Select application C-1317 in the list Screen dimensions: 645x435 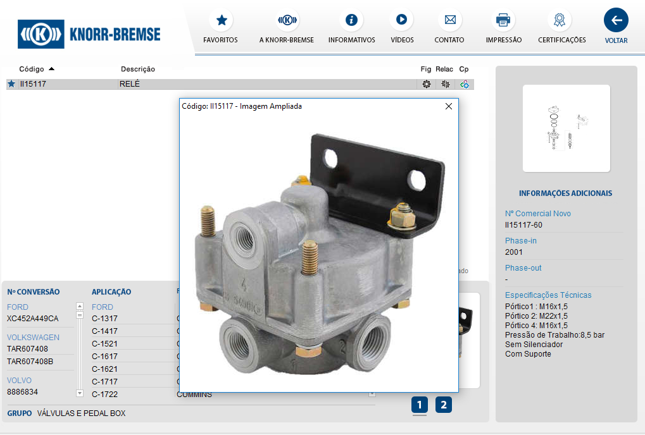click(x=105, y=319)
